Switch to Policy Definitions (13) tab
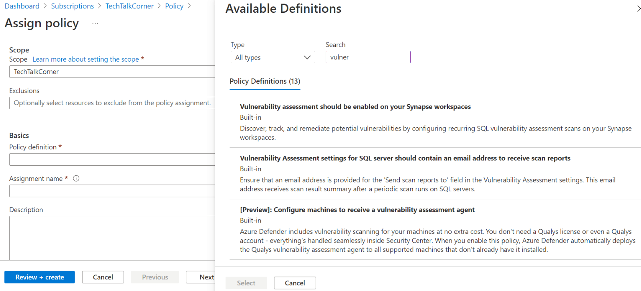This screenshot has width=641, height=291. click(x=265, y=81)
